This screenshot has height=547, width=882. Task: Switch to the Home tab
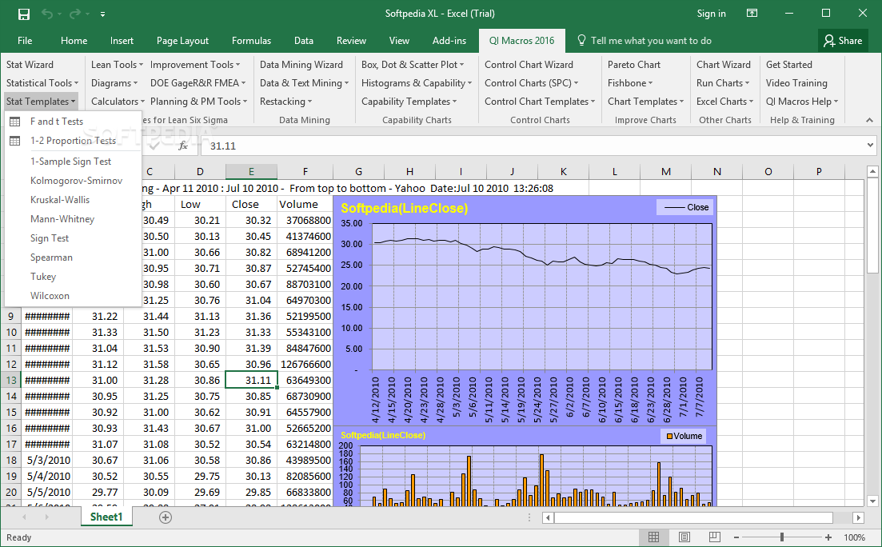(x=74, y=41)
